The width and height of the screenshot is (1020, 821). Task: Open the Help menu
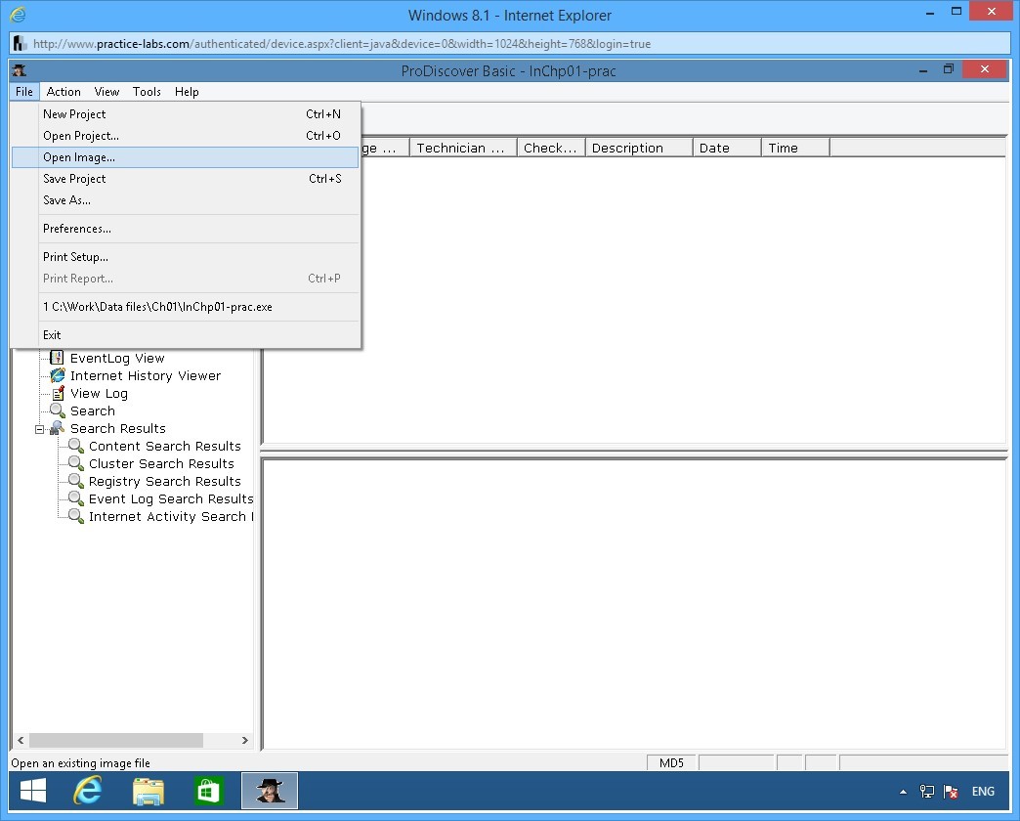[x=187, y=92]
